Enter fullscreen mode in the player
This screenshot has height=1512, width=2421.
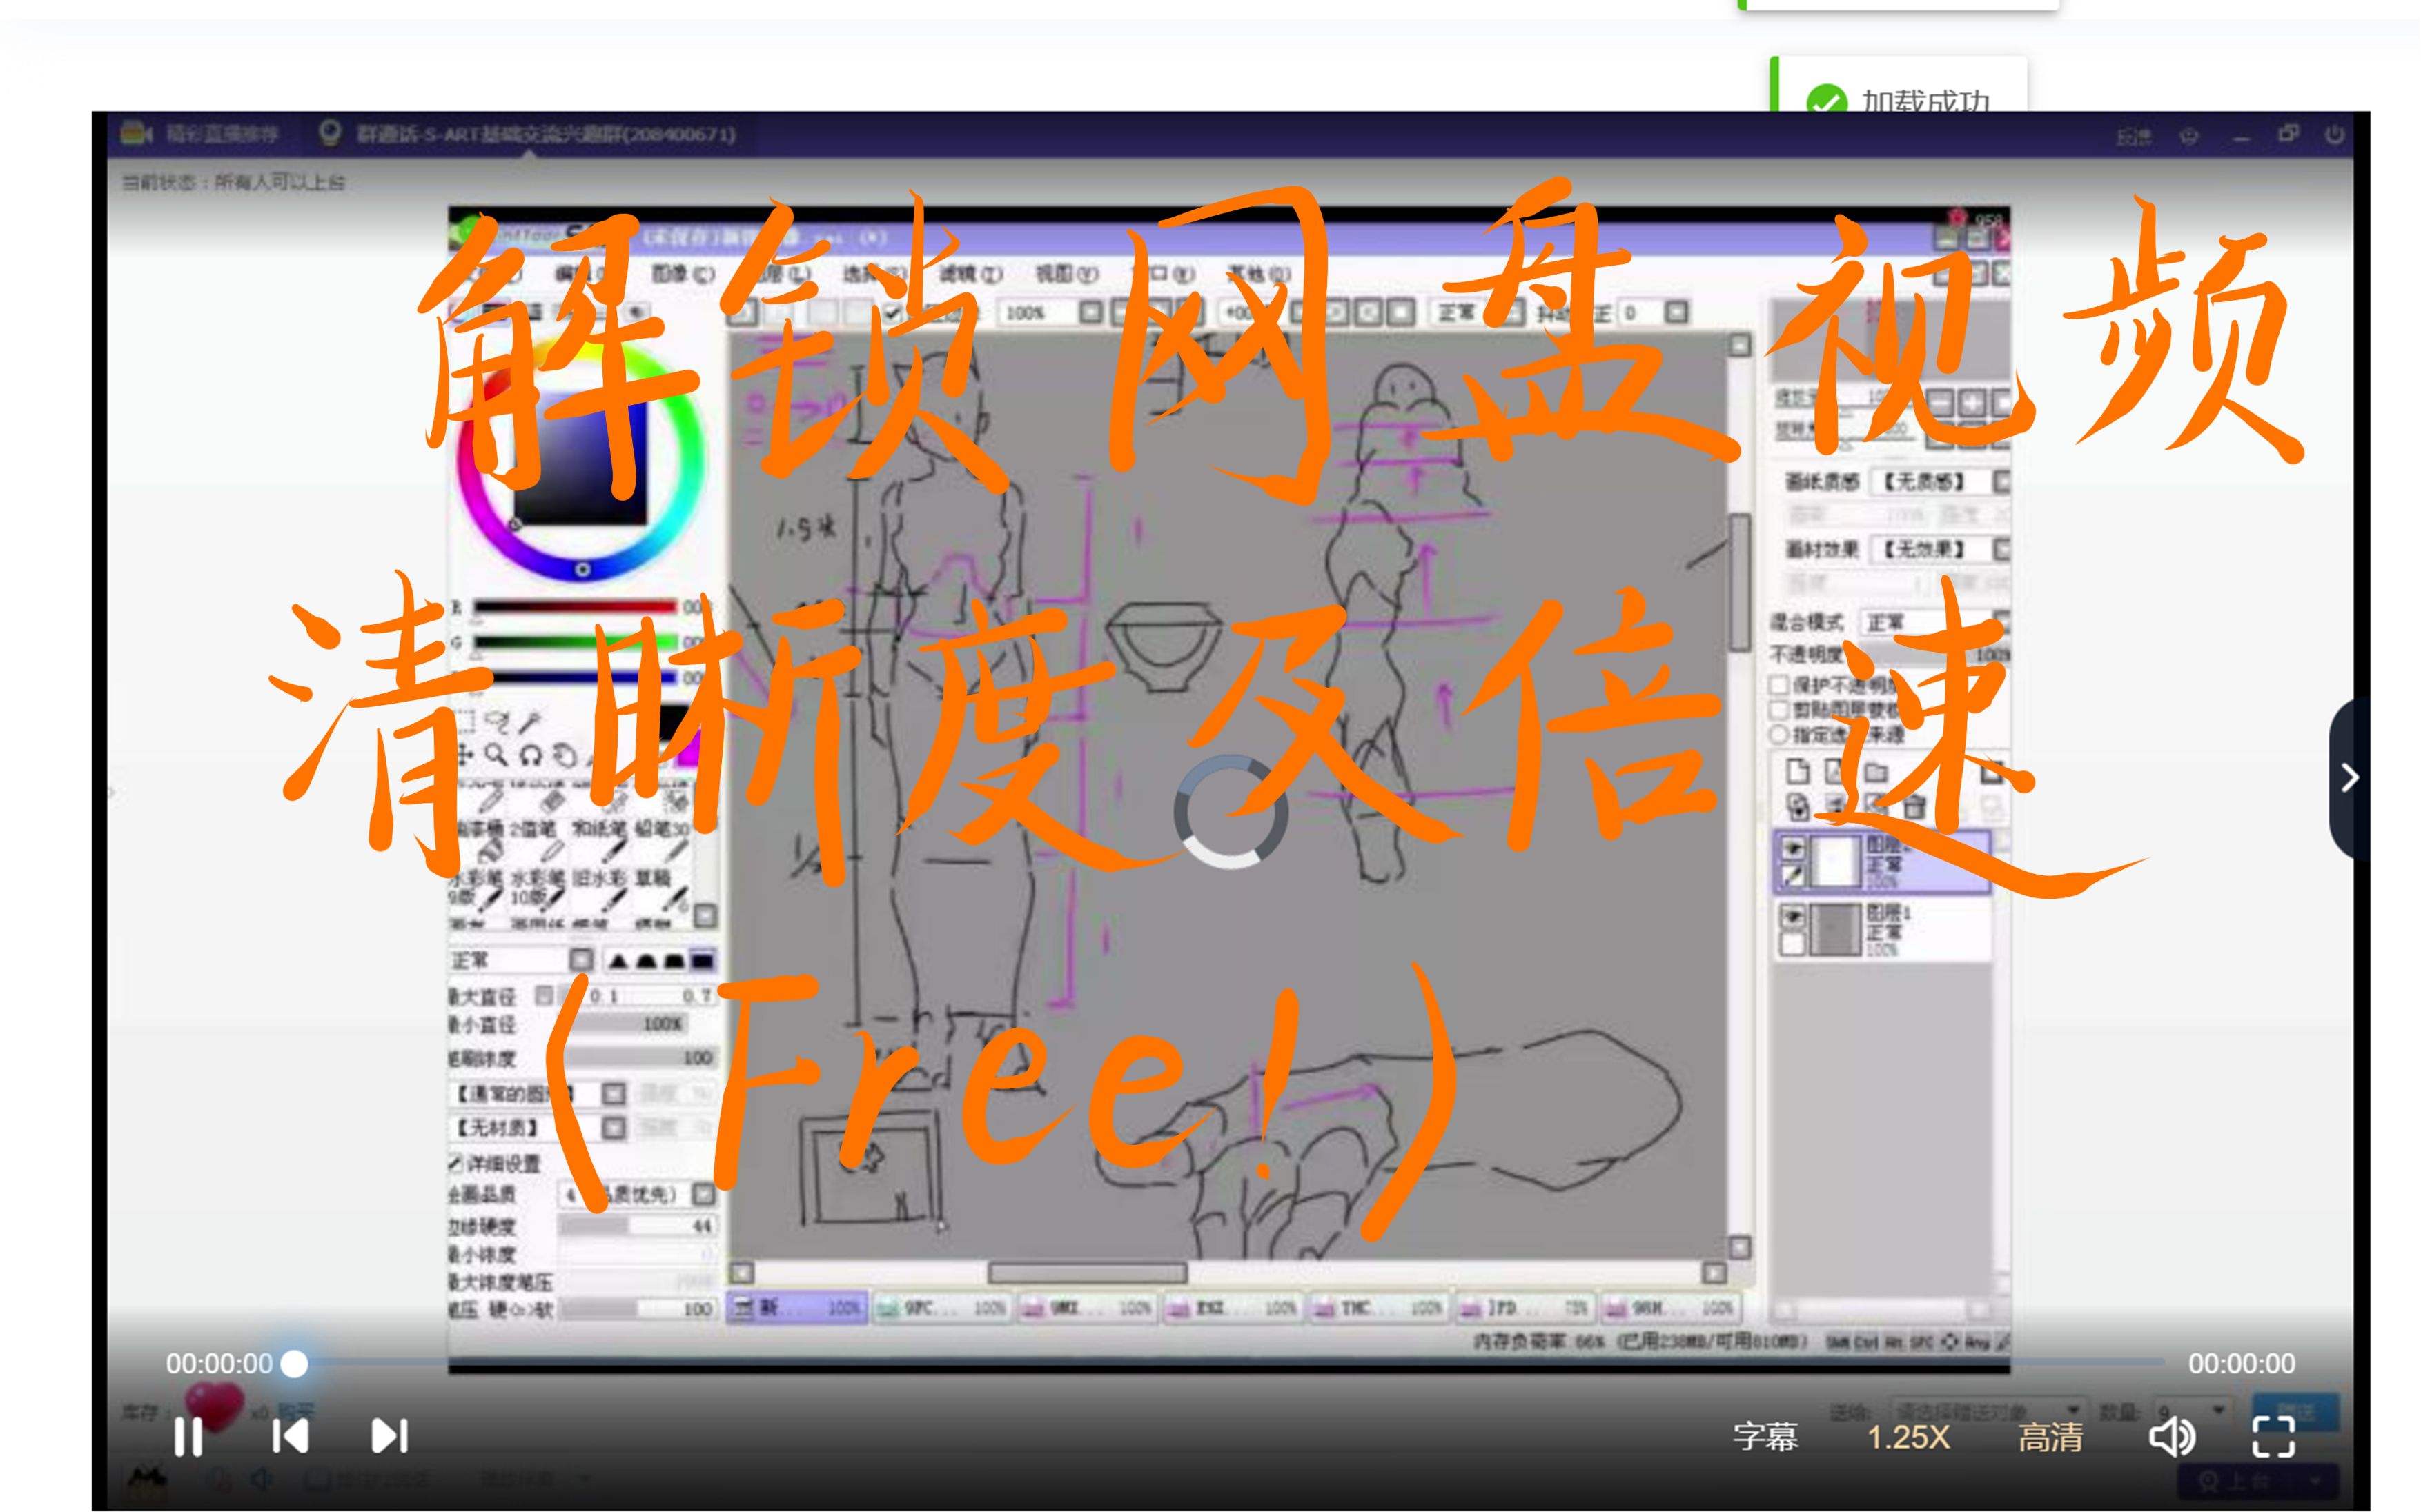pos(2273,1437)
